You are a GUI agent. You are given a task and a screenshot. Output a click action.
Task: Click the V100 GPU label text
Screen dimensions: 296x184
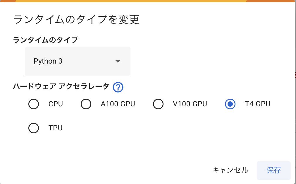190,104
